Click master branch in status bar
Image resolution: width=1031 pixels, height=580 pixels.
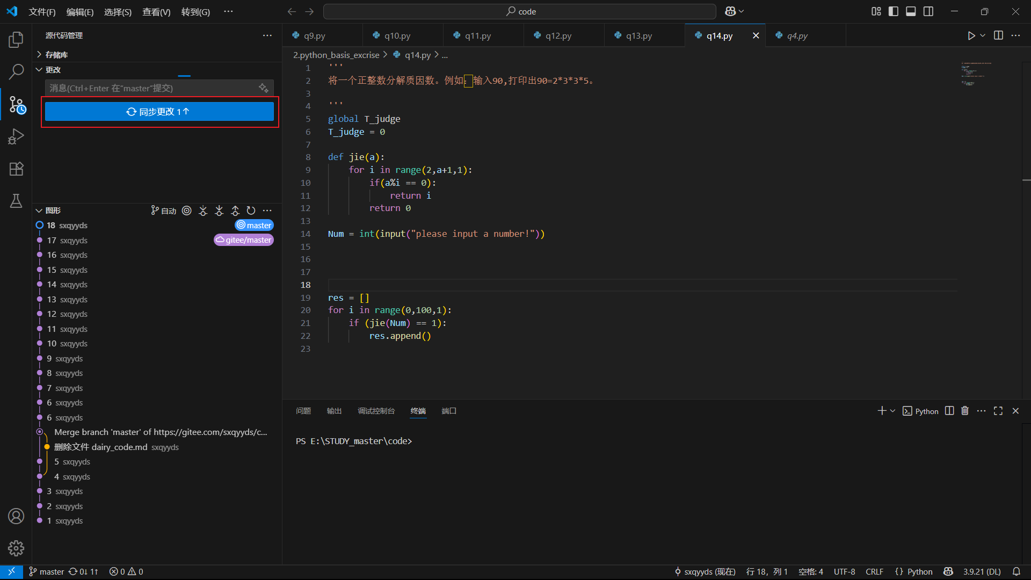(47, 571)
